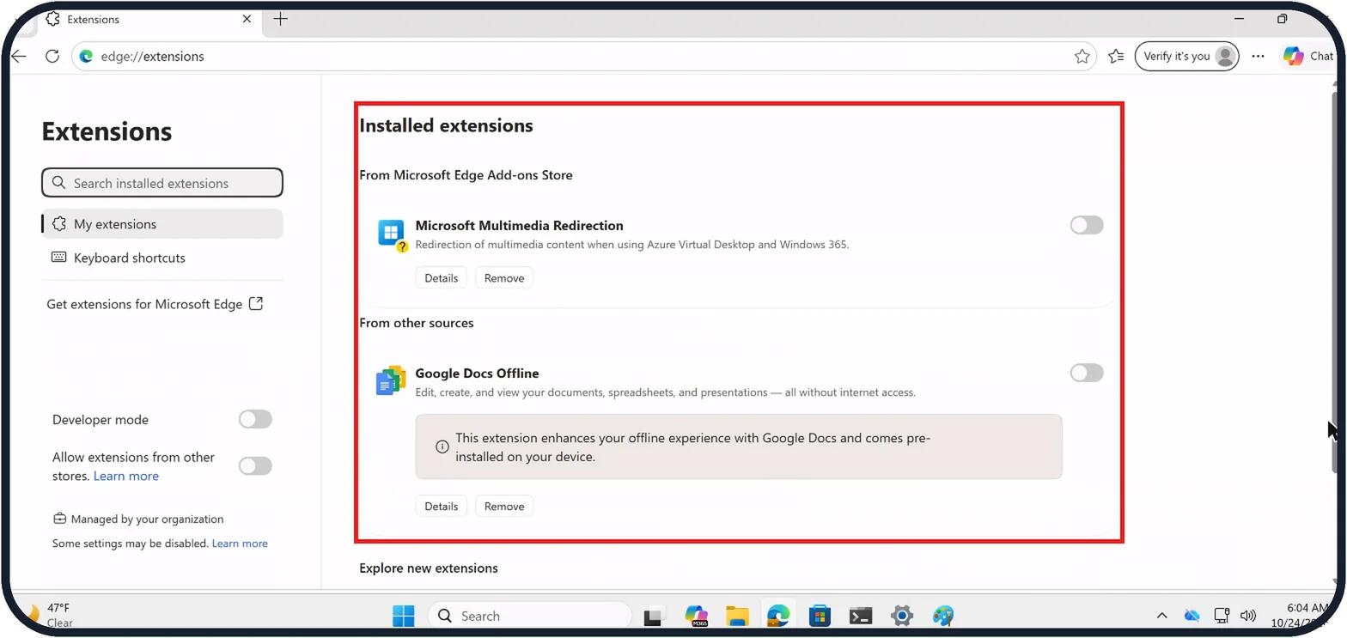Select the Extensions browser tab

click(149, 19)
